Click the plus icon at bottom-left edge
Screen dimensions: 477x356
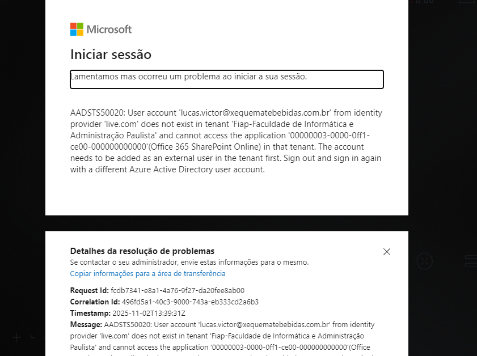pyautogui.click(x=15, y=337)
